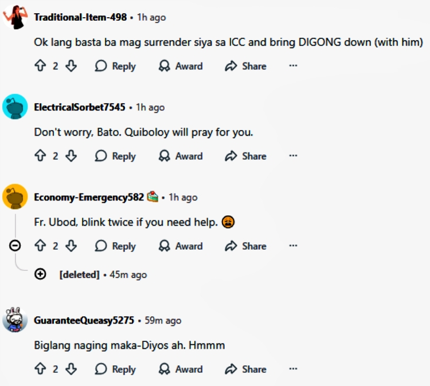
Task: Upvote ElectricalSorbet7545's comment
Action: (40, 156)
